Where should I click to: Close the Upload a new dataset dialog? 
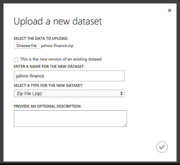[170, 10]
